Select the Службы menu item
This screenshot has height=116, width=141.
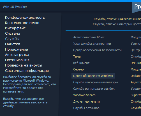[x=12, y=39]
